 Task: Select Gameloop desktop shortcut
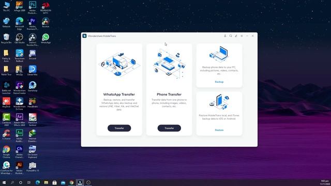click(x=33, y=87)
